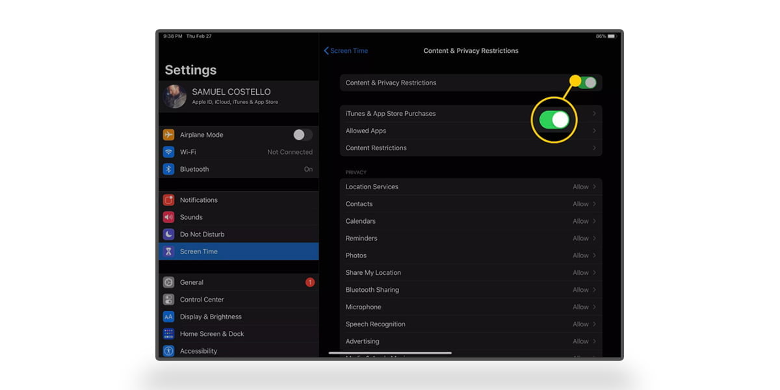
Task: Click the Sounds speaker icon
Action: click(x=169, y=217)
